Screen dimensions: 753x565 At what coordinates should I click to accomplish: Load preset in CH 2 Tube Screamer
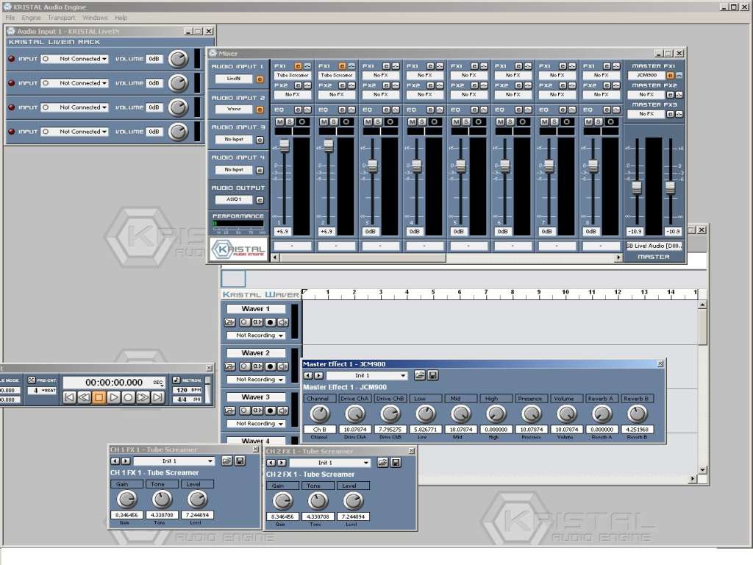(x=382, y=463)
